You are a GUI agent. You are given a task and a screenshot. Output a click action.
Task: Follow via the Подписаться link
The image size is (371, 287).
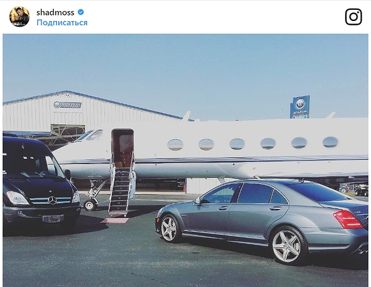62,22
